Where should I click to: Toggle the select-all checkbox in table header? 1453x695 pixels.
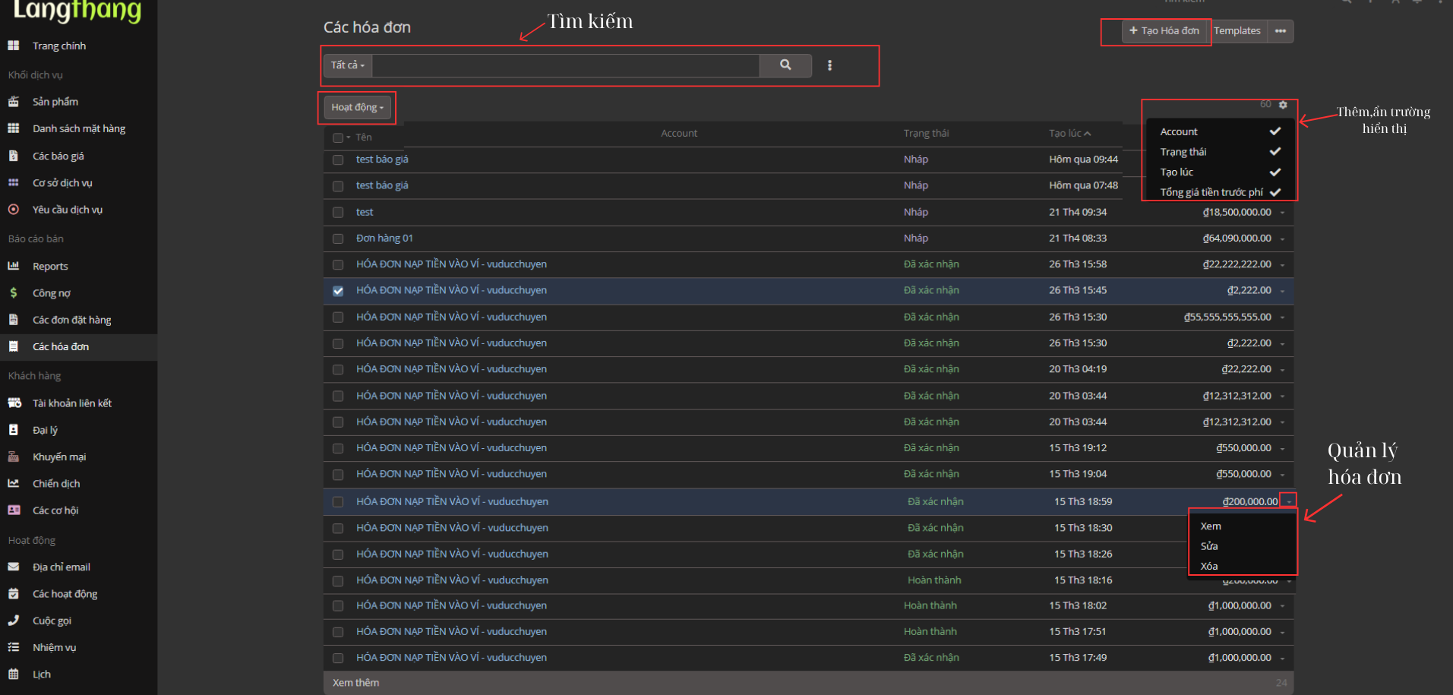[337, 137]
